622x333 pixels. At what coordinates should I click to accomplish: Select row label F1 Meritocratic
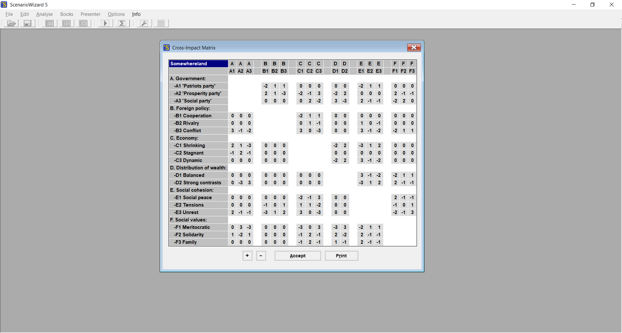point(198,227)
